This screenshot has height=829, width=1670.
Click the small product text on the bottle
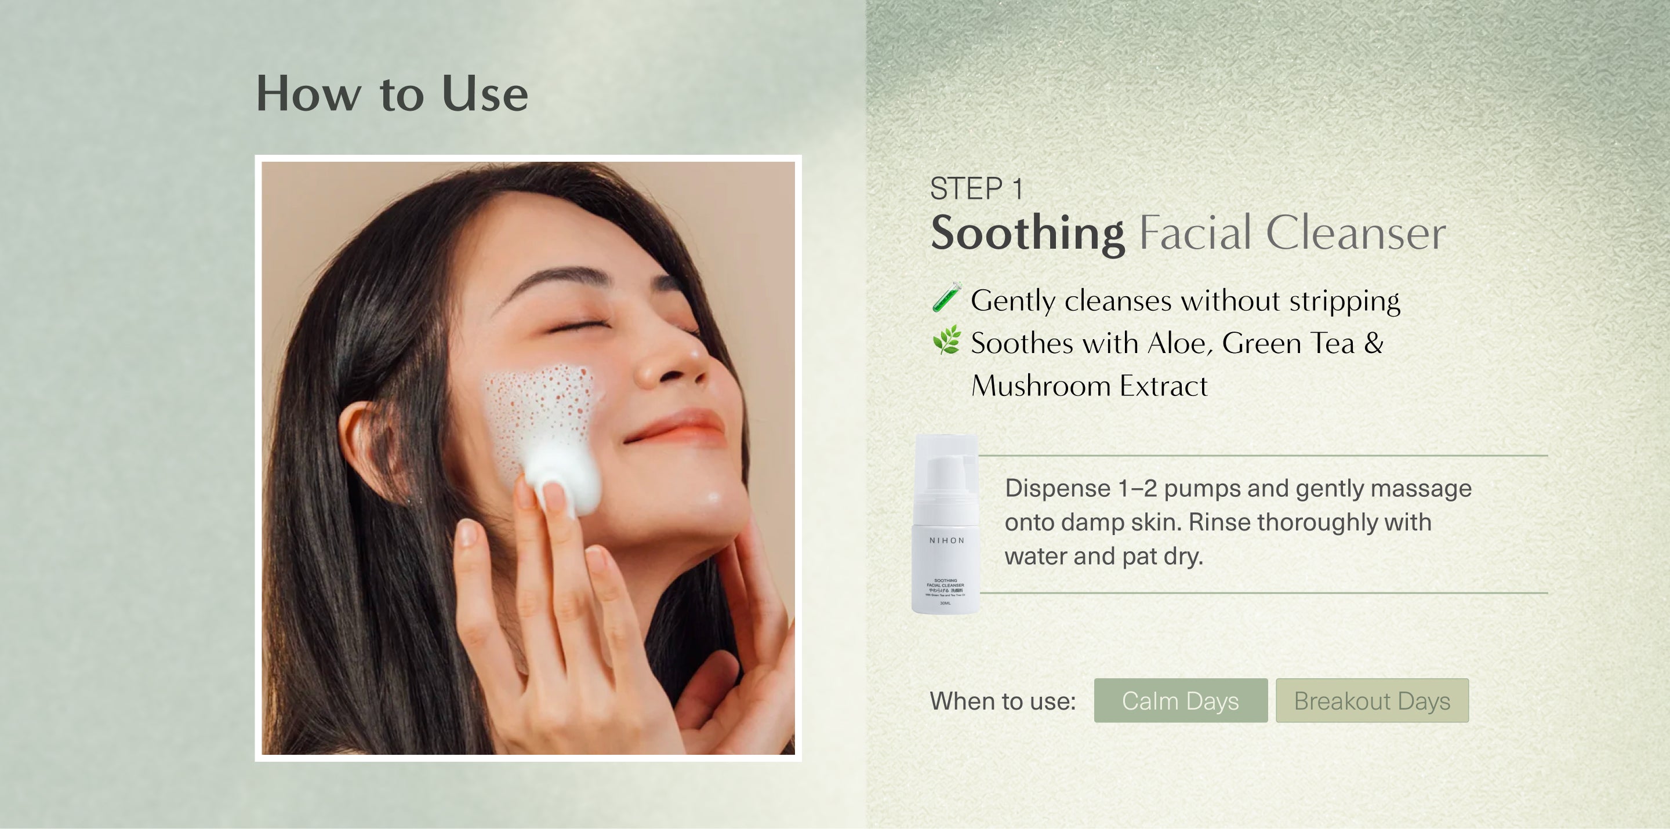(945, 591)
